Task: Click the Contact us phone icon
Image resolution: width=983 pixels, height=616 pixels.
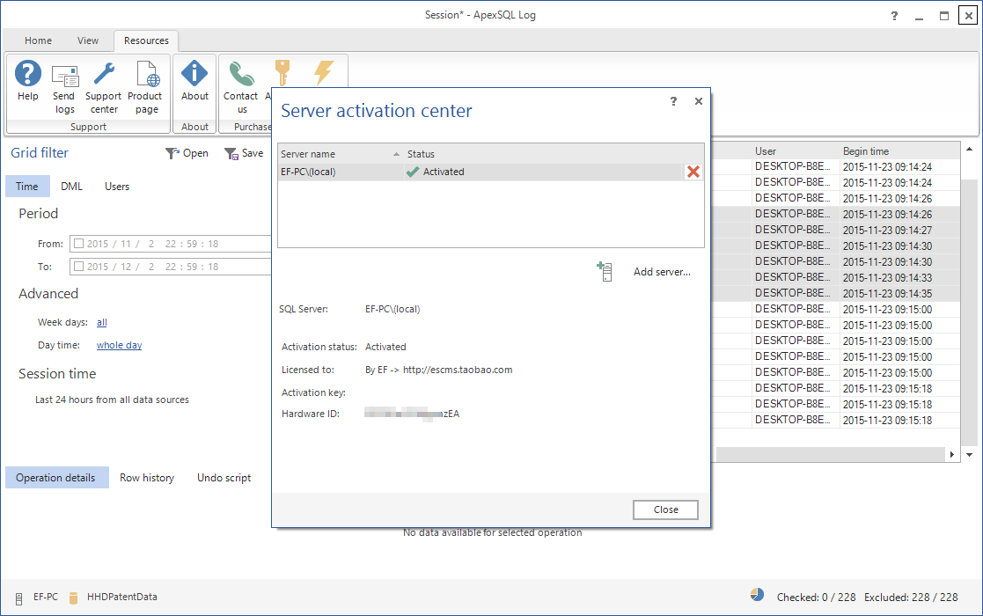Action: click(241, 73)
